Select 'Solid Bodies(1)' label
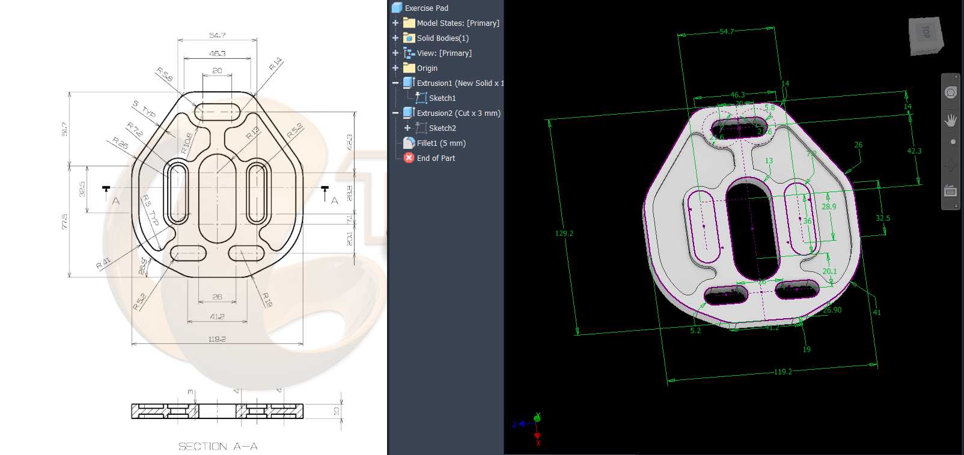Viewport: 964px width, 455px height. tap(443, 38)
